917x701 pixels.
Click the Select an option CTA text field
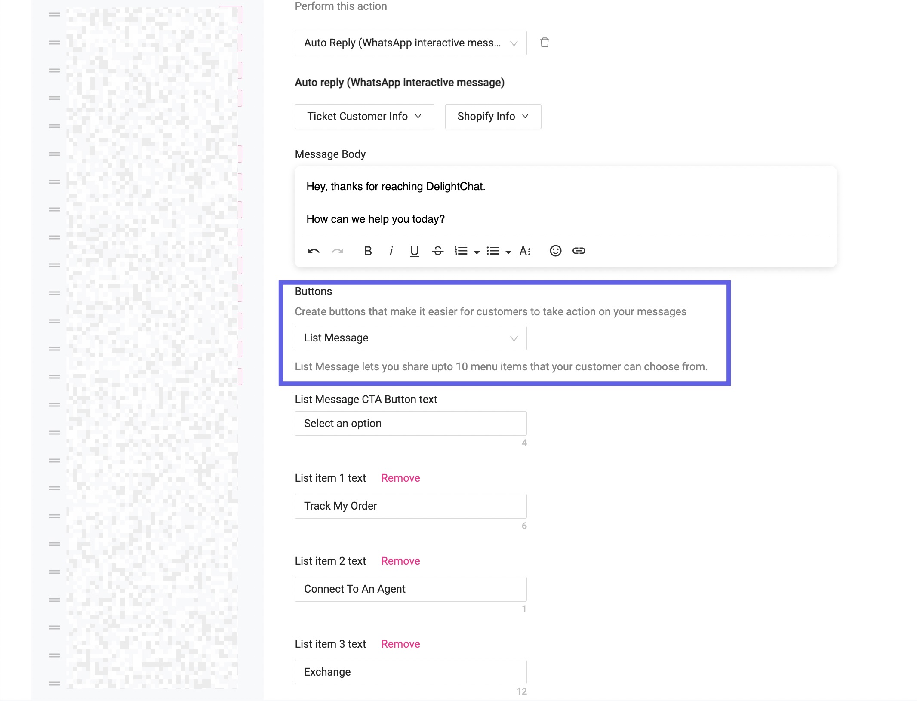(411, 424)
